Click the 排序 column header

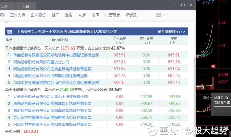point(9,40)
